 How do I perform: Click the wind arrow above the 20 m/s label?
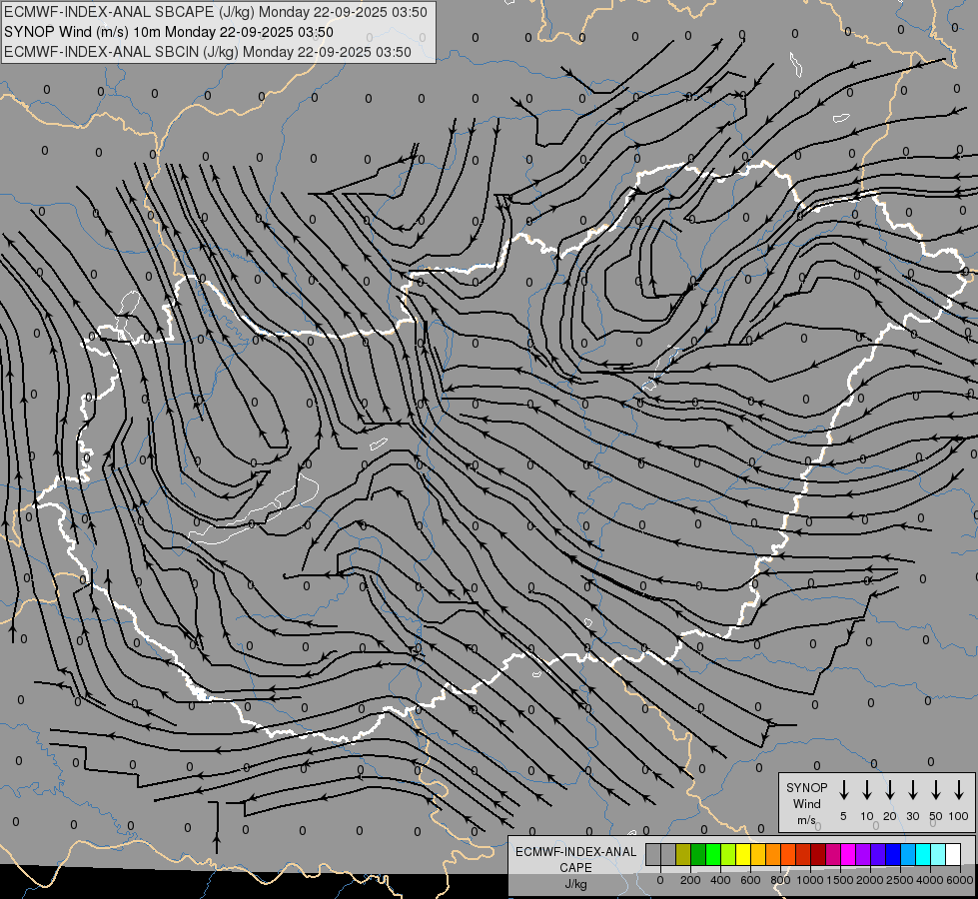click(889, 790)
